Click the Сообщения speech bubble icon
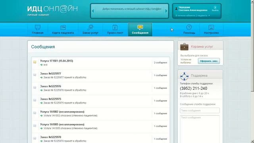 click(x=140, y=27)
